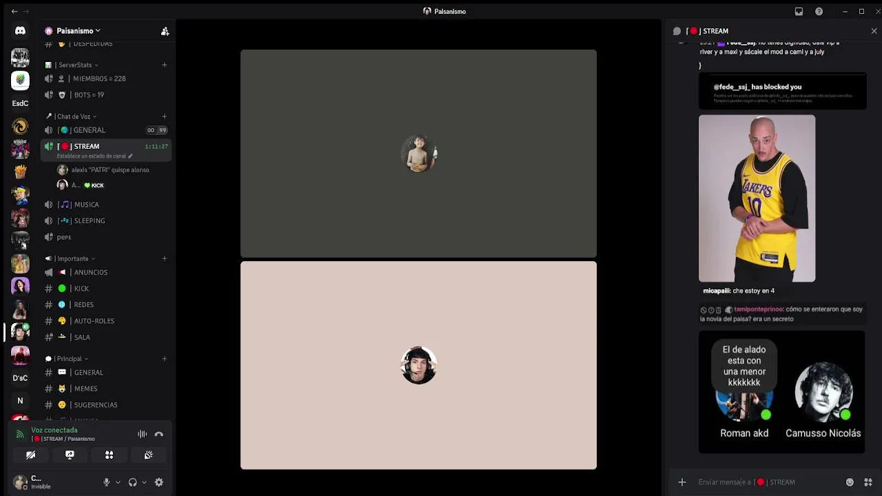The width and height of the screenshot is (882, 496).
Task: Open the soundboard icon
Action: [x=148, y=455]
